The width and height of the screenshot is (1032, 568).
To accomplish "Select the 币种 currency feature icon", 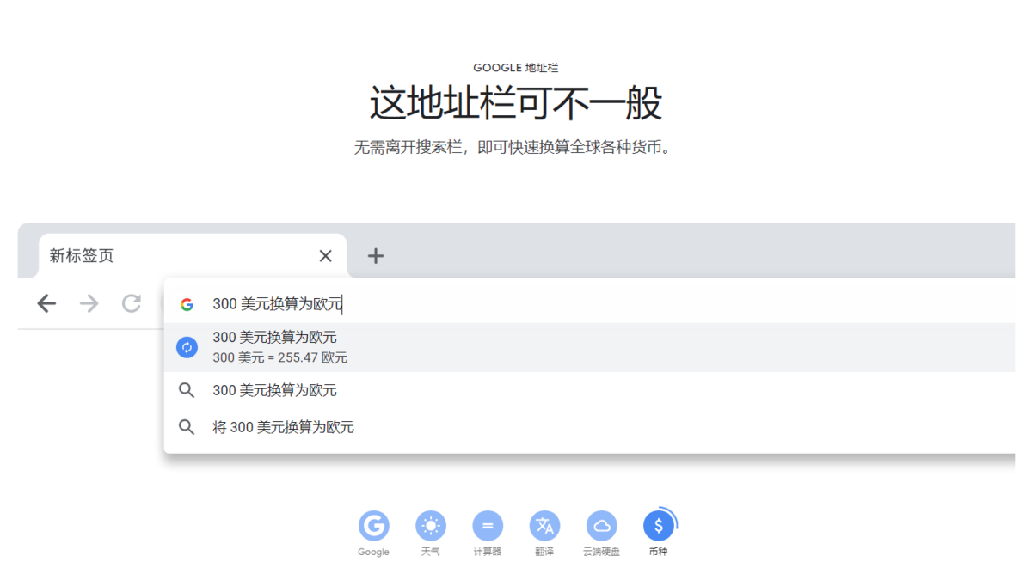I will tap(658, 527).
